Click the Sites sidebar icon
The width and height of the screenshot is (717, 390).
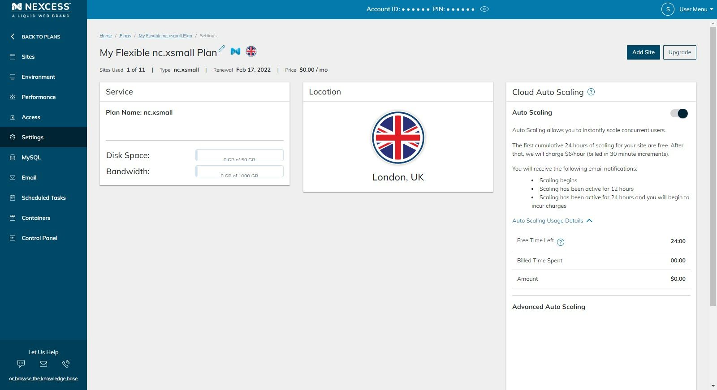pos(13,56)
